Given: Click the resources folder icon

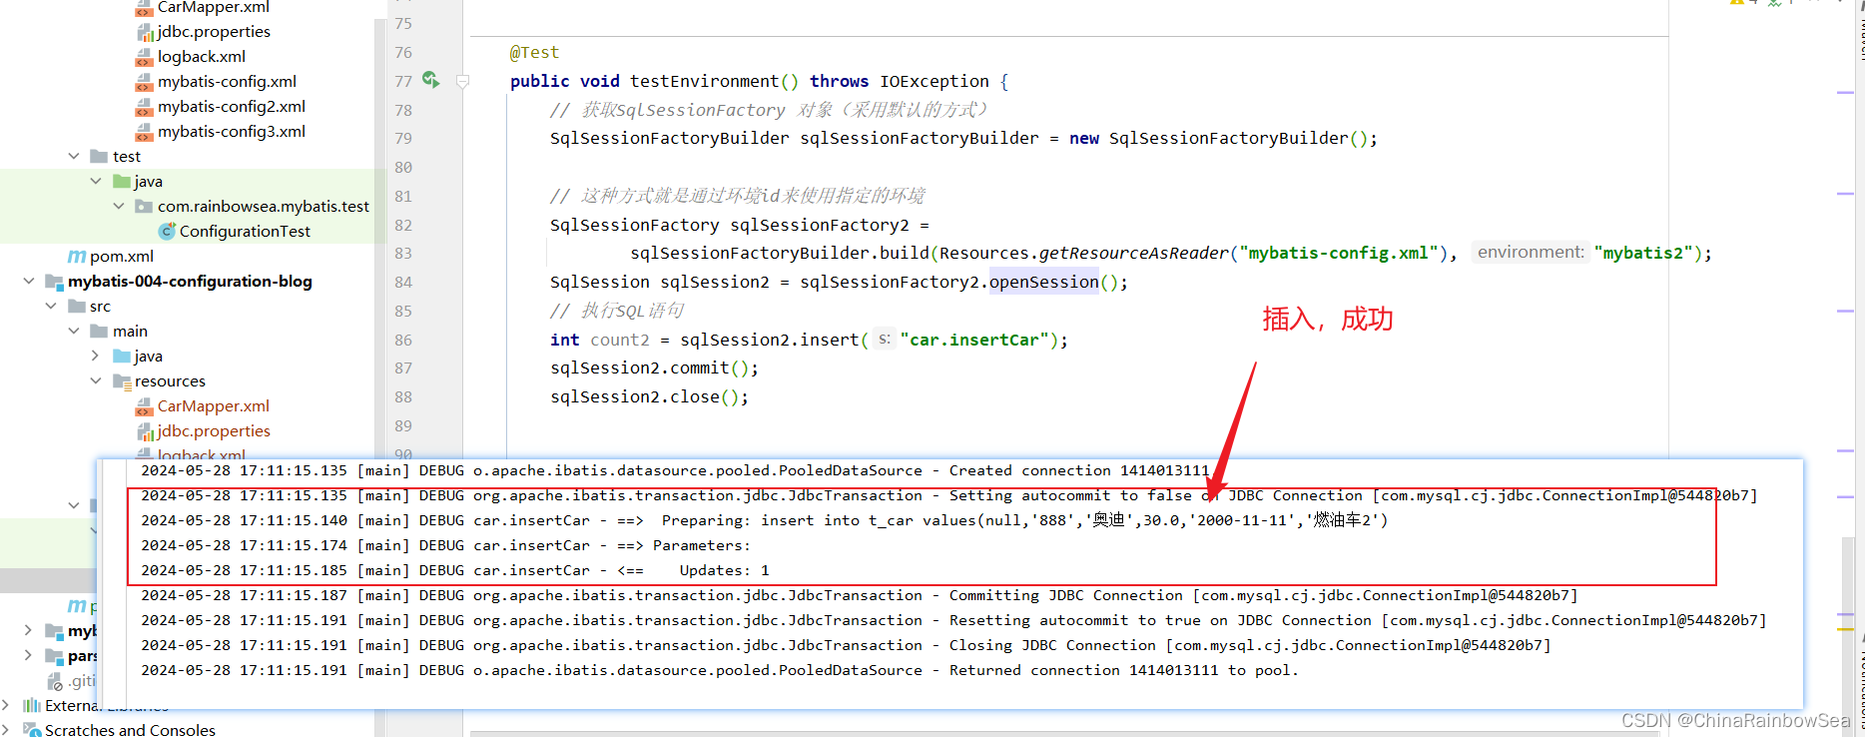Looking at the screenshot, I should click(x=122, y=381).
